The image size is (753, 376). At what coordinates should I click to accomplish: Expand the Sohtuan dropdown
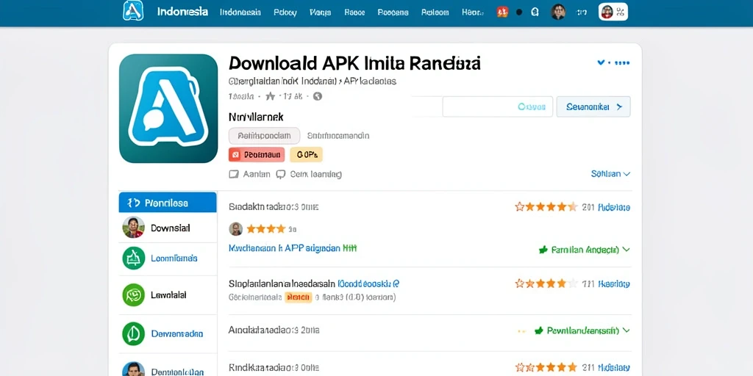coord(610,173)
